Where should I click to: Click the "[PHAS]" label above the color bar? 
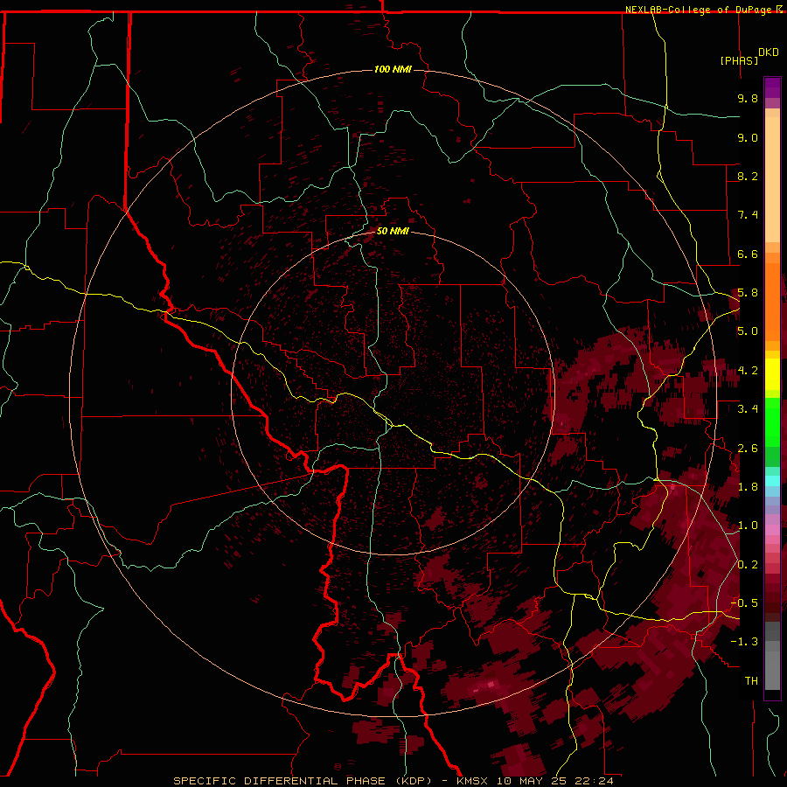(x=739, y=61)
